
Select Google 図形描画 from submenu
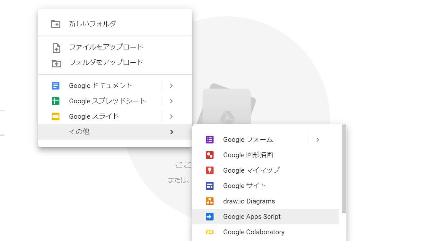[x=266, y=155]
